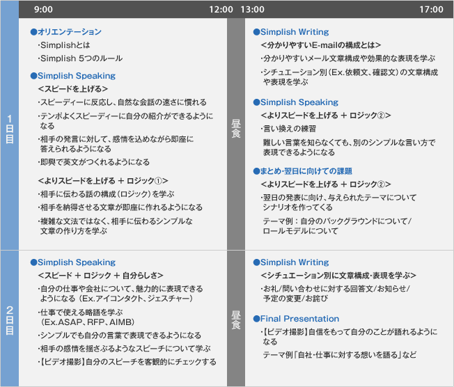Select the 2日目 row header

click(10, 319)
